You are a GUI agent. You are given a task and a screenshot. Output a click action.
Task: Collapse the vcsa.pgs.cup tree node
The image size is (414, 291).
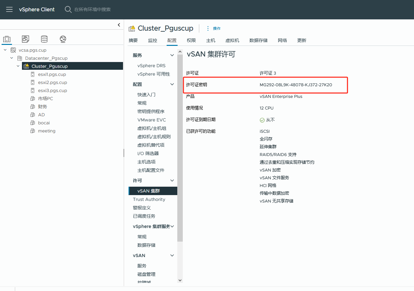5,50
